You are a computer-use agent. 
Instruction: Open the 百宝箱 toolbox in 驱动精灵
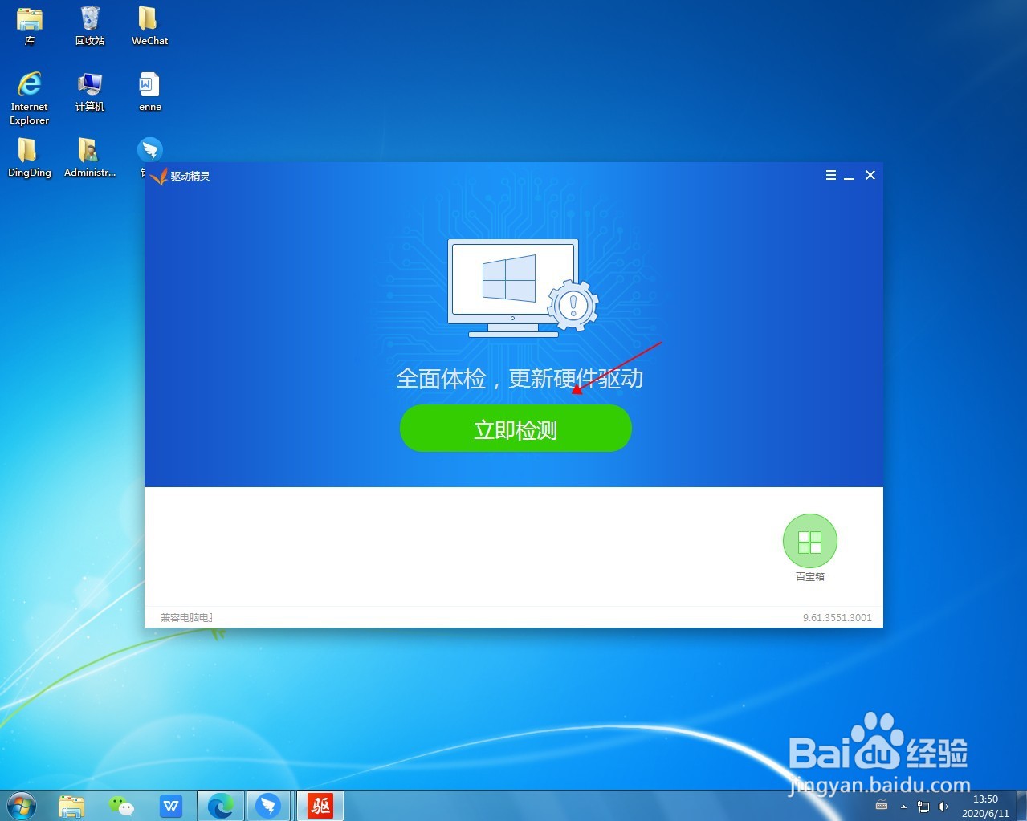809,541
